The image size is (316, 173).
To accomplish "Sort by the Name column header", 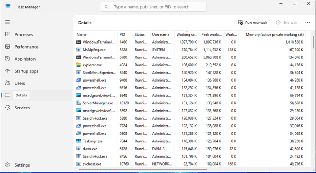I will click(96, 35).
